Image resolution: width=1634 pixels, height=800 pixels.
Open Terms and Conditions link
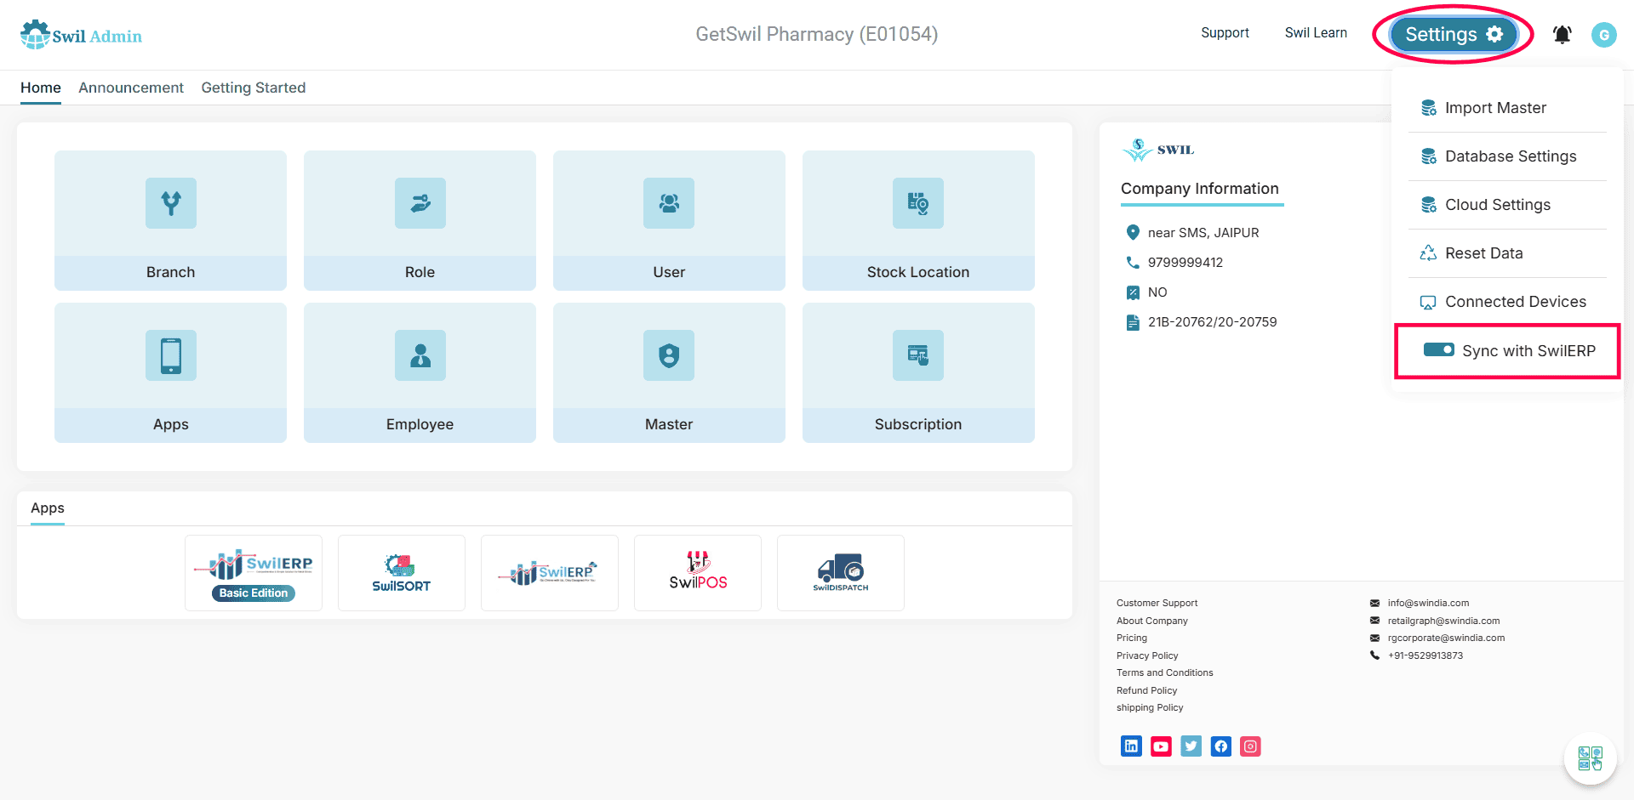[x=1165, y=672]
